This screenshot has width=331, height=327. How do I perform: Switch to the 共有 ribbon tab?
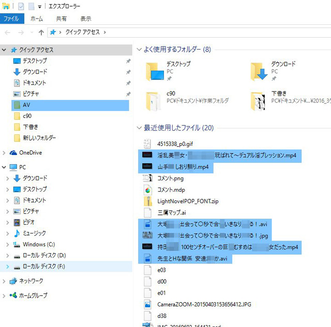click(61, 19)
